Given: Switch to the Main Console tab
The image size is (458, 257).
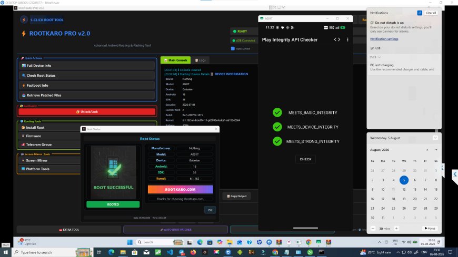Looking at the screenshot, I should (x=175, y=60).
